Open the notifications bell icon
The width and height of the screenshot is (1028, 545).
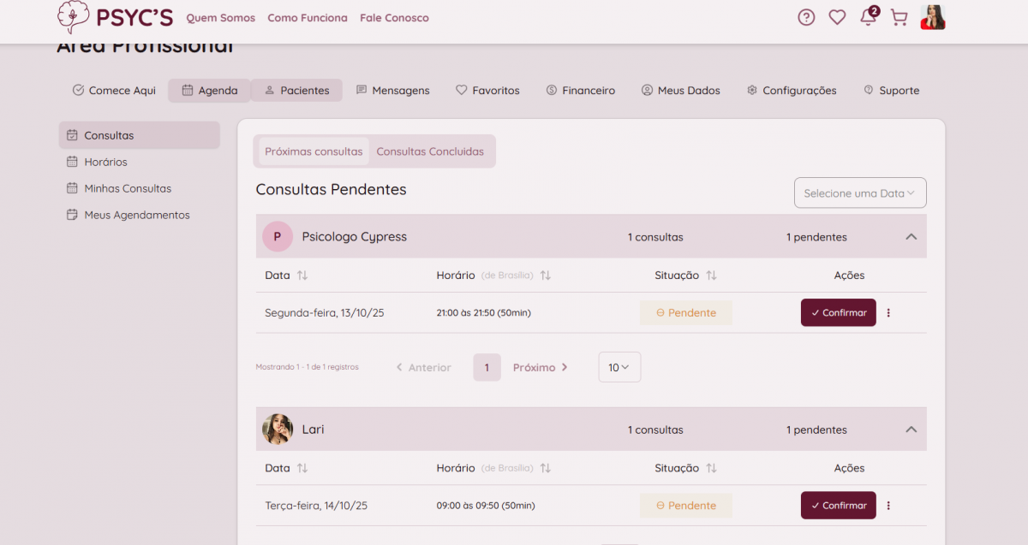pyautogui.click(x=868, y=18)
